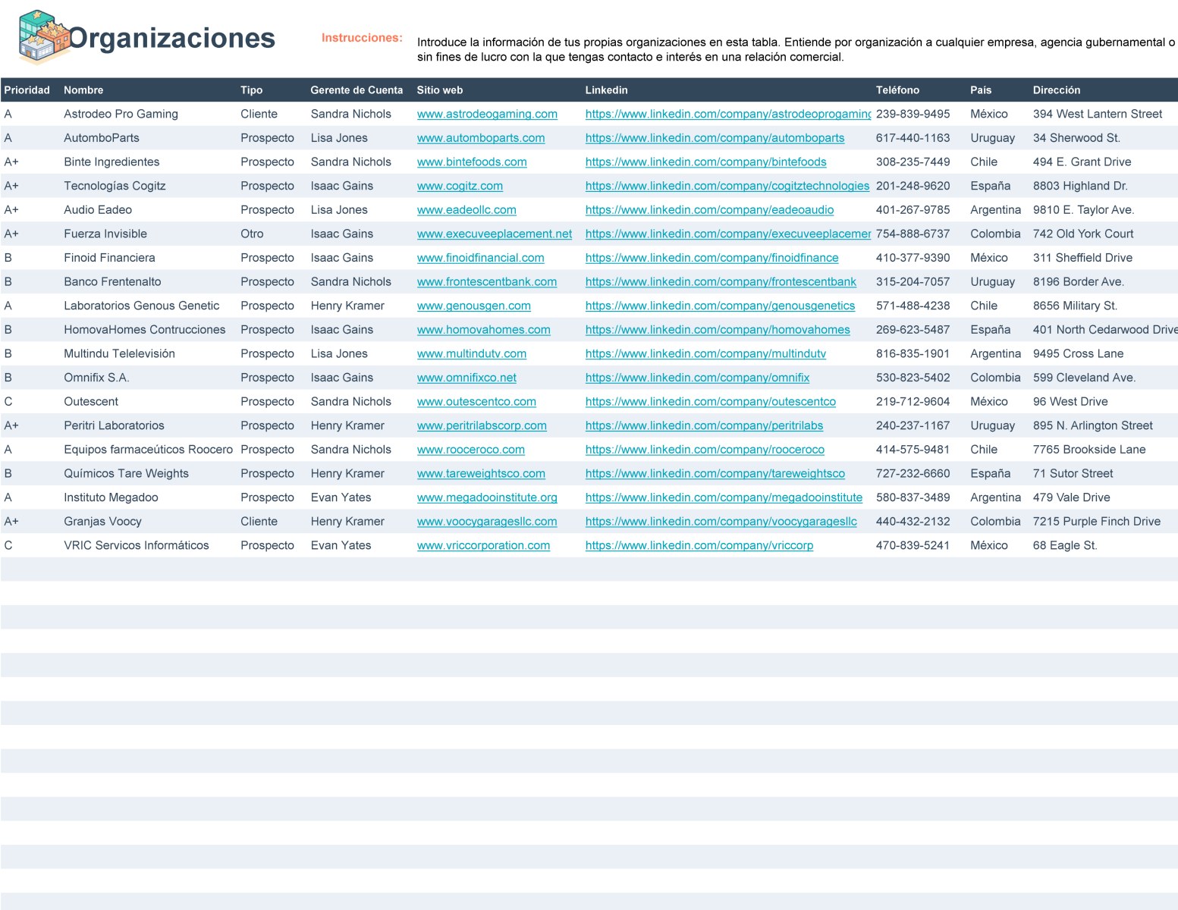Open www.peritrilabscorp.com website link
This screenshot has height=910, width=1178.
482,425
